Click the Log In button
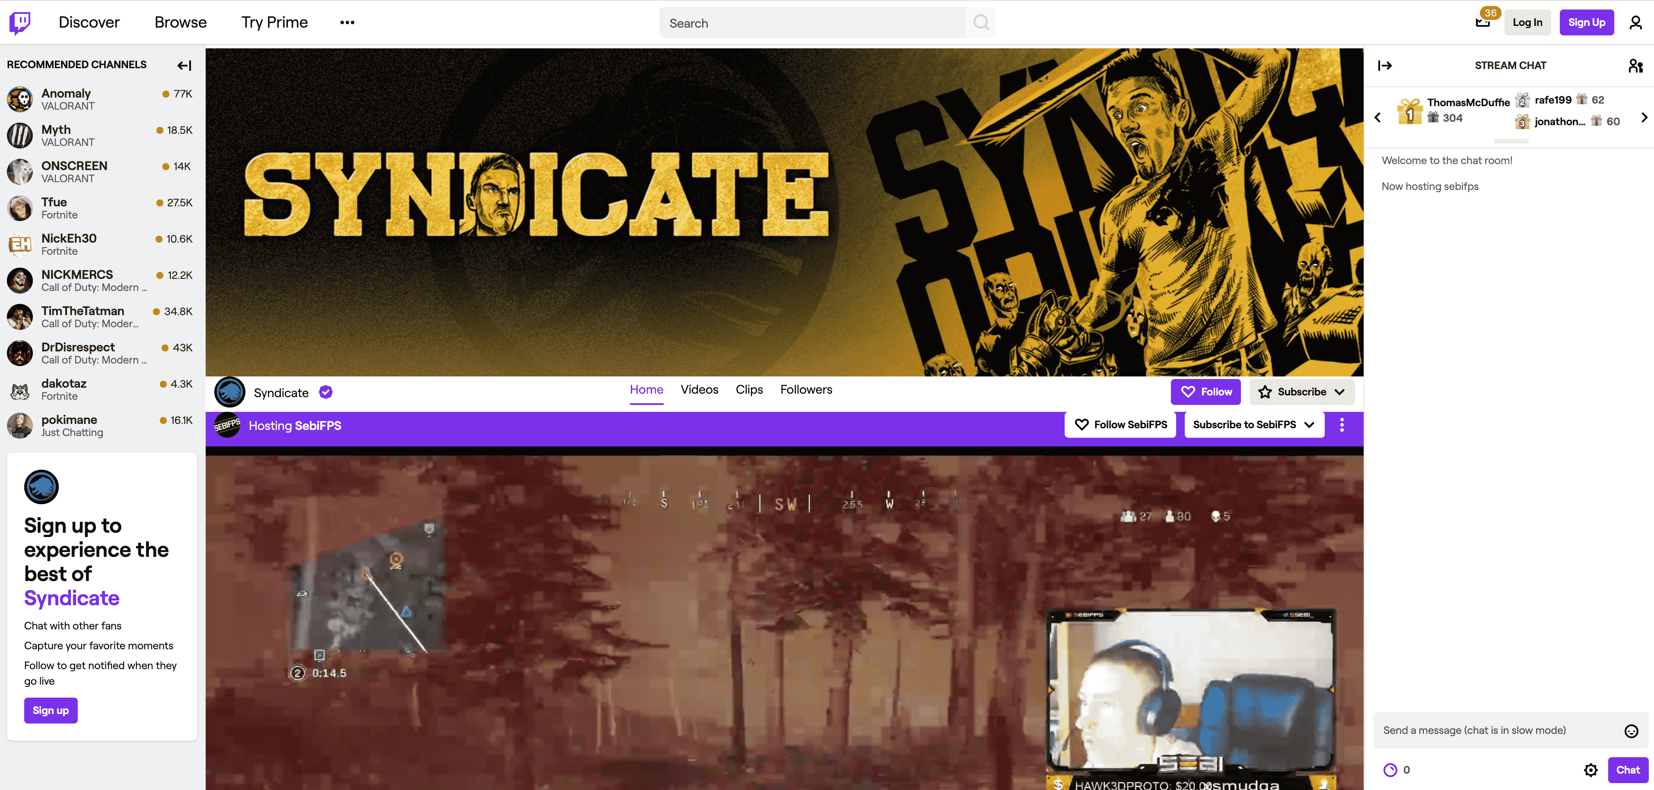Viewport: 1654px width, 790px height. point(1527,22)
